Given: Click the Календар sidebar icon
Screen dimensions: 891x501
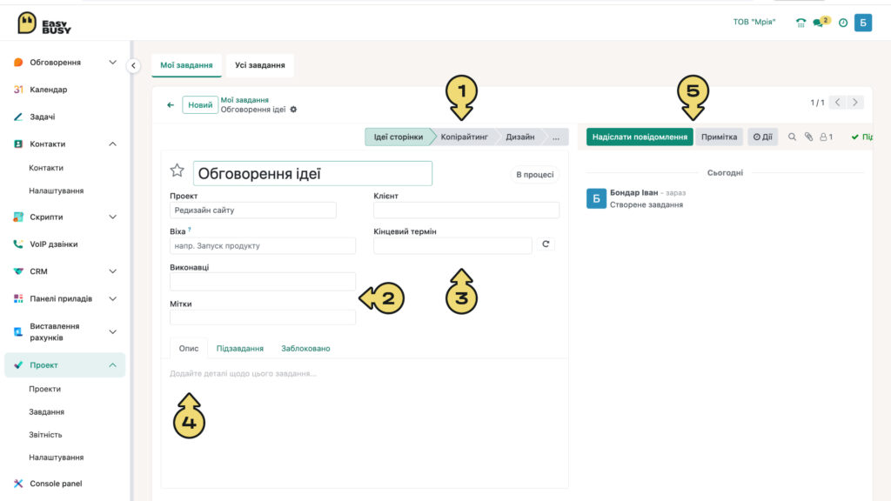Looking at the screenshot, I should tap(18, 90).
